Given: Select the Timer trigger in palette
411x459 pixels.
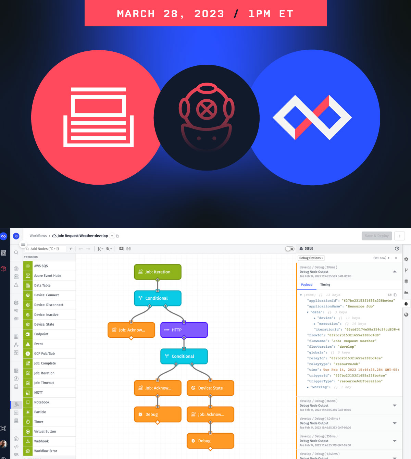Looking at the screenshot, I should [x=49, y=422].
